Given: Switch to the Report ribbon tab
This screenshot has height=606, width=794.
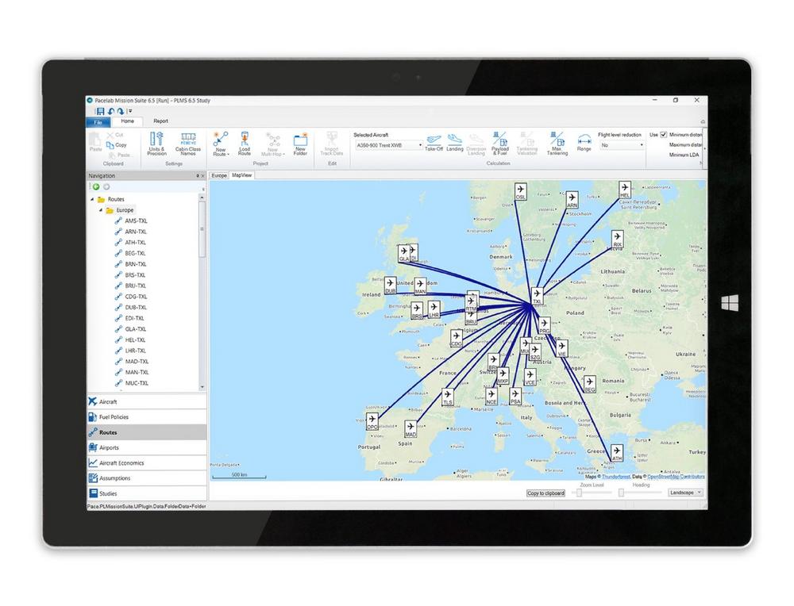Looking at the screenshot, I should pos(160,121).
